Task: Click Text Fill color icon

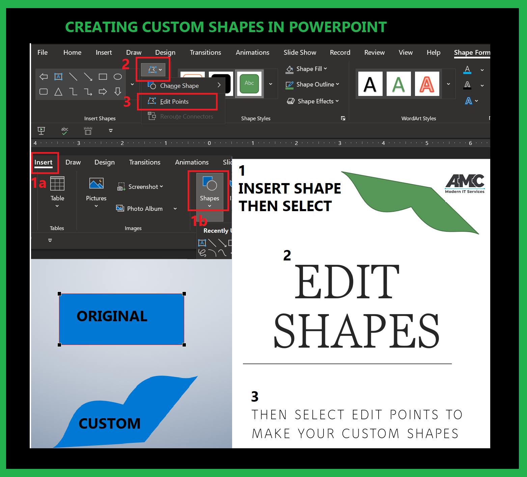Action: pos(467,70)
